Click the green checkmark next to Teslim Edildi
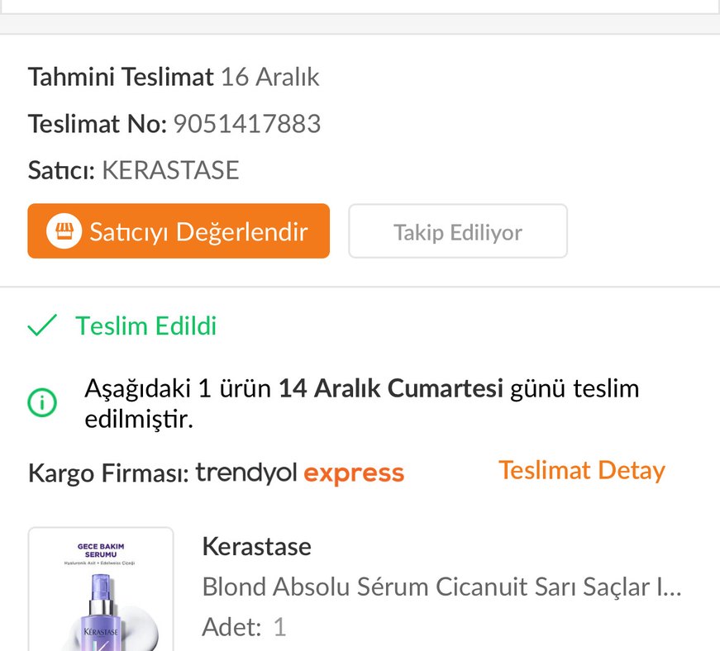This screenshot has height=651, width=720. point(40,325)
